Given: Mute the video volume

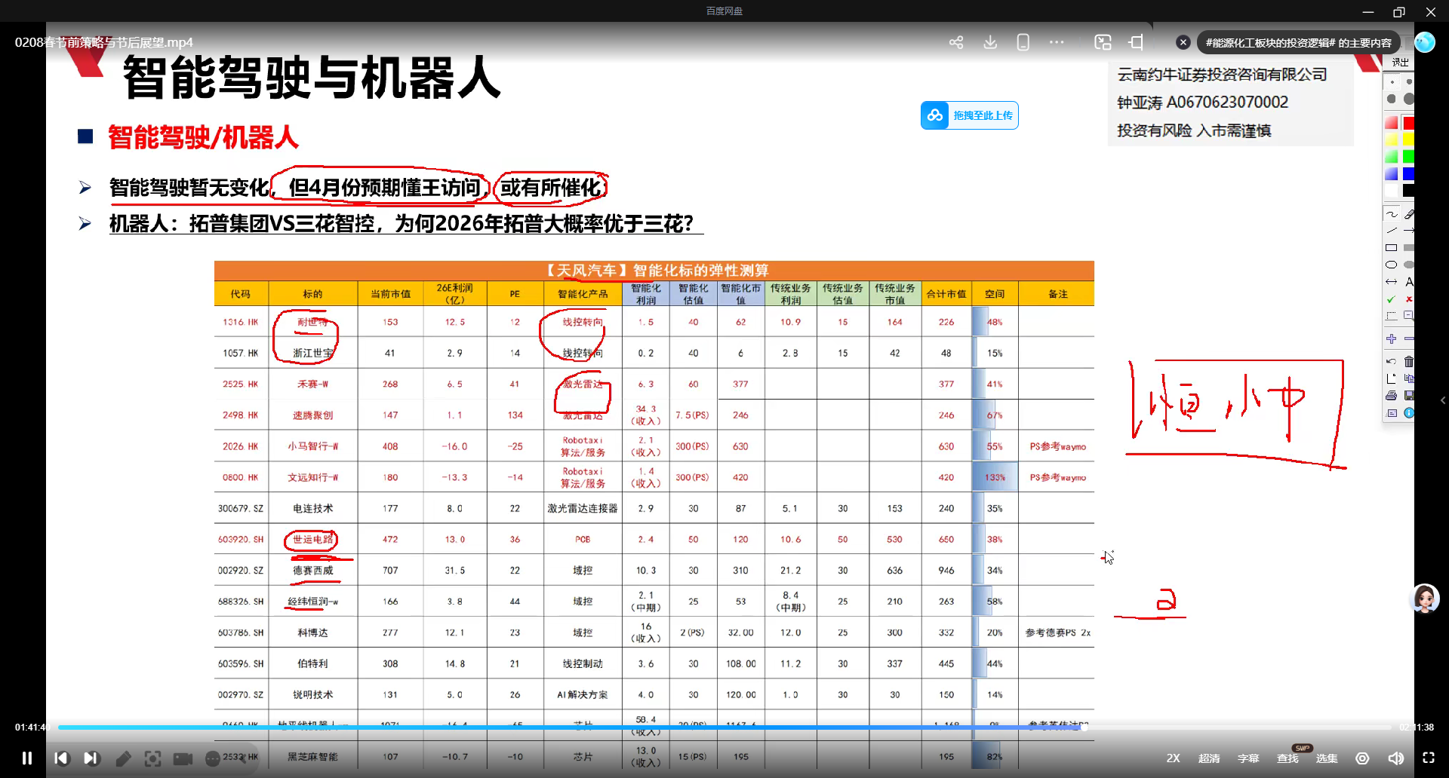Looking at the screenshot, I should [x=1395, y=758].
